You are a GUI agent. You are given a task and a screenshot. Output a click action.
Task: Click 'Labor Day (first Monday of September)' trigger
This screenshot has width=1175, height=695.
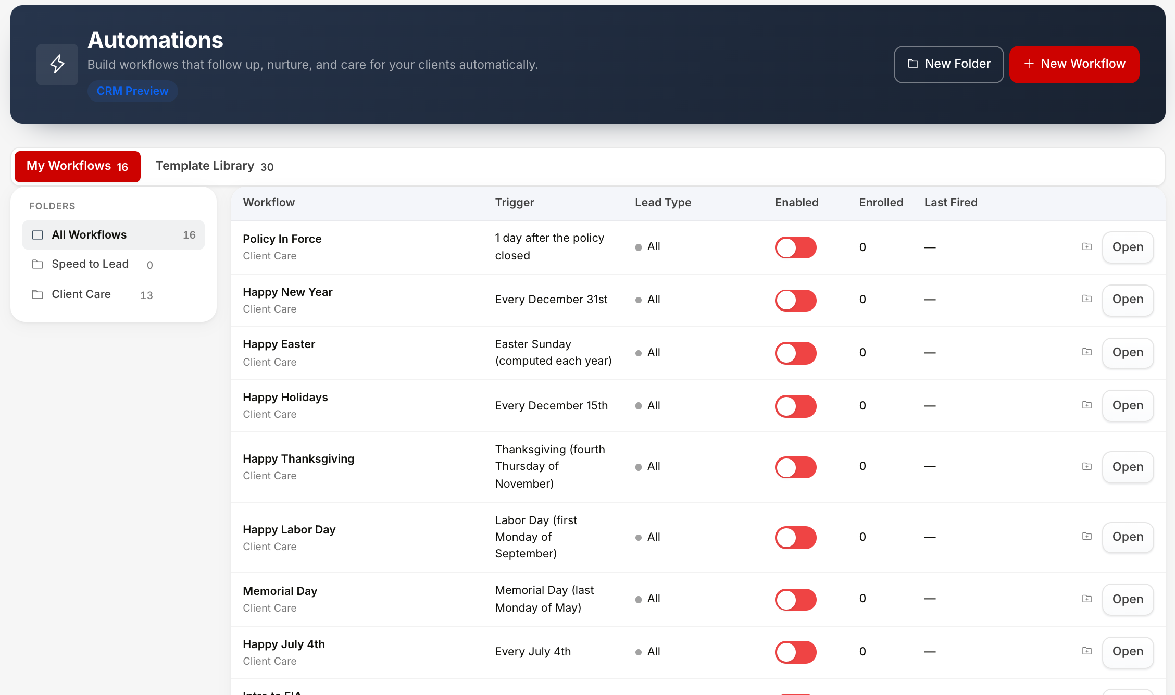coord(536,537)
